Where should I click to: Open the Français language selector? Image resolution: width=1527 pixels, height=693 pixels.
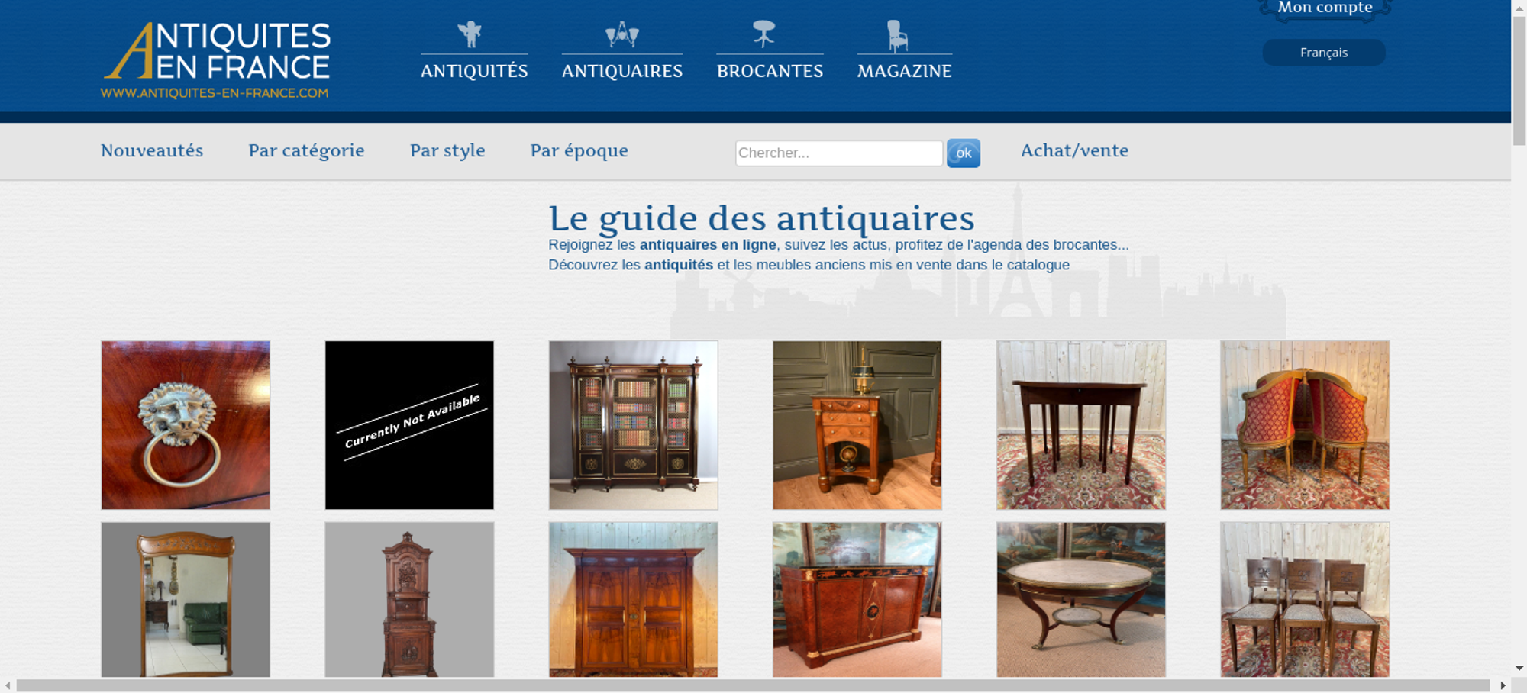tap(1324, 53)
